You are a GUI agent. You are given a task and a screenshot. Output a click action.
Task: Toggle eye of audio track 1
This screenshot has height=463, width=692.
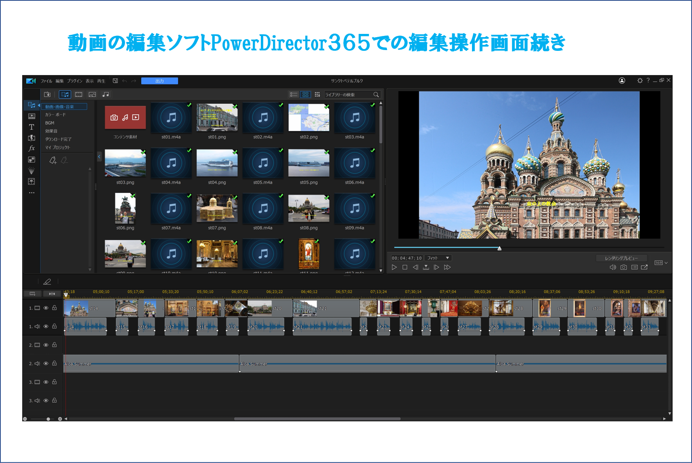pyautogui.click(x=46, y=327)
